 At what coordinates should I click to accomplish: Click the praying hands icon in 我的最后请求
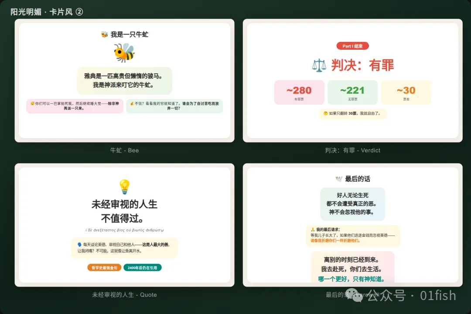[312, 229]
